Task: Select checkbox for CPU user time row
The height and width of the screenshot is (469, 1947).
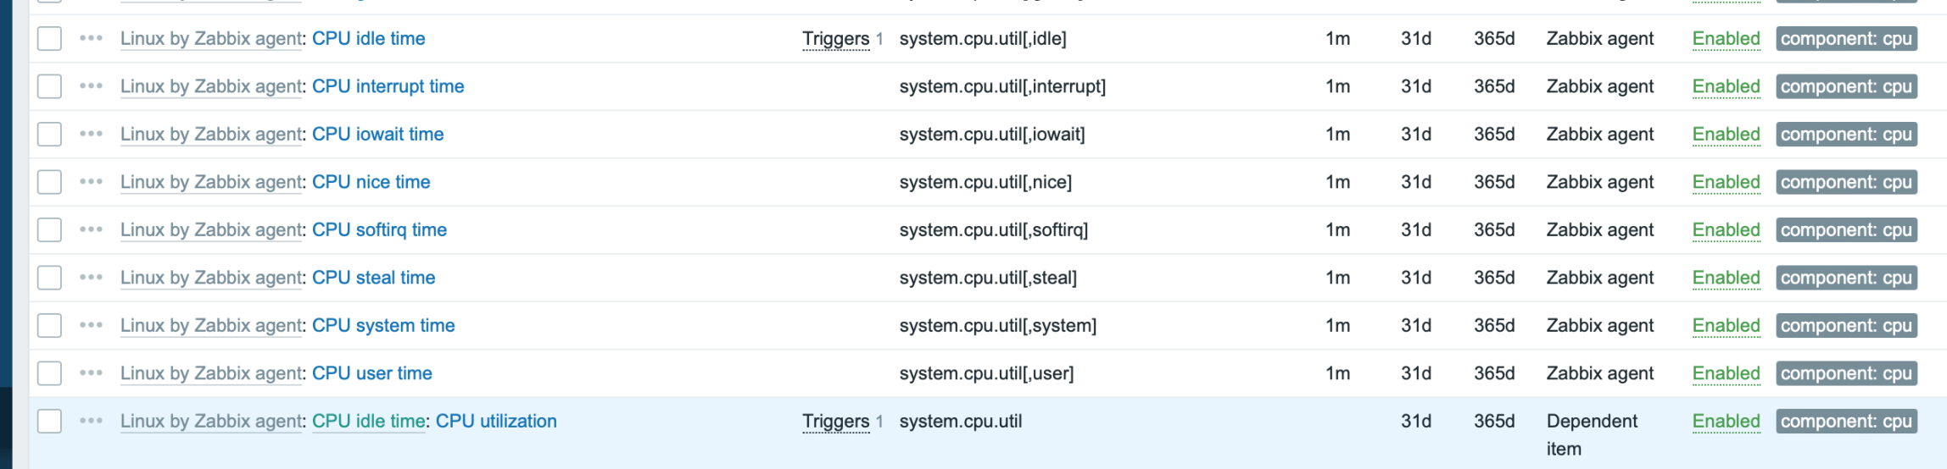Action: (50, 373)
